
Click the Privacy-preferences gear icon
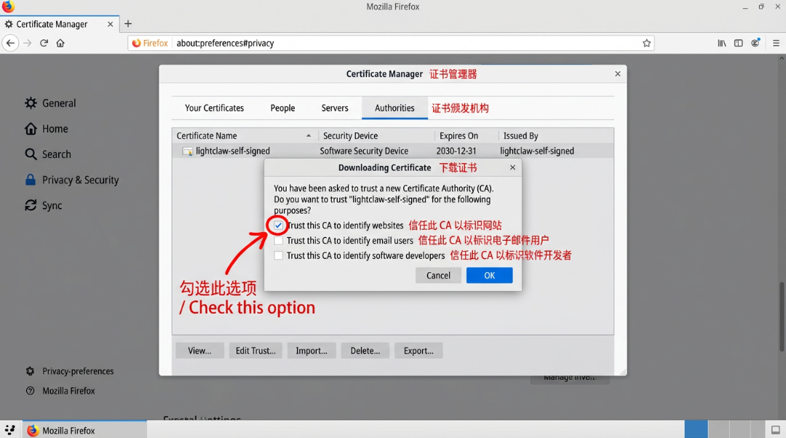coord(30,371)
